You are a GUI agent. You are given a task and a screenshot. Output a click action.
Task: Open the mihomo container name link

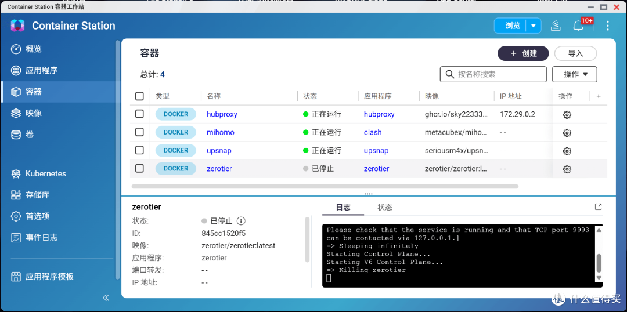[x=221, y=132]
